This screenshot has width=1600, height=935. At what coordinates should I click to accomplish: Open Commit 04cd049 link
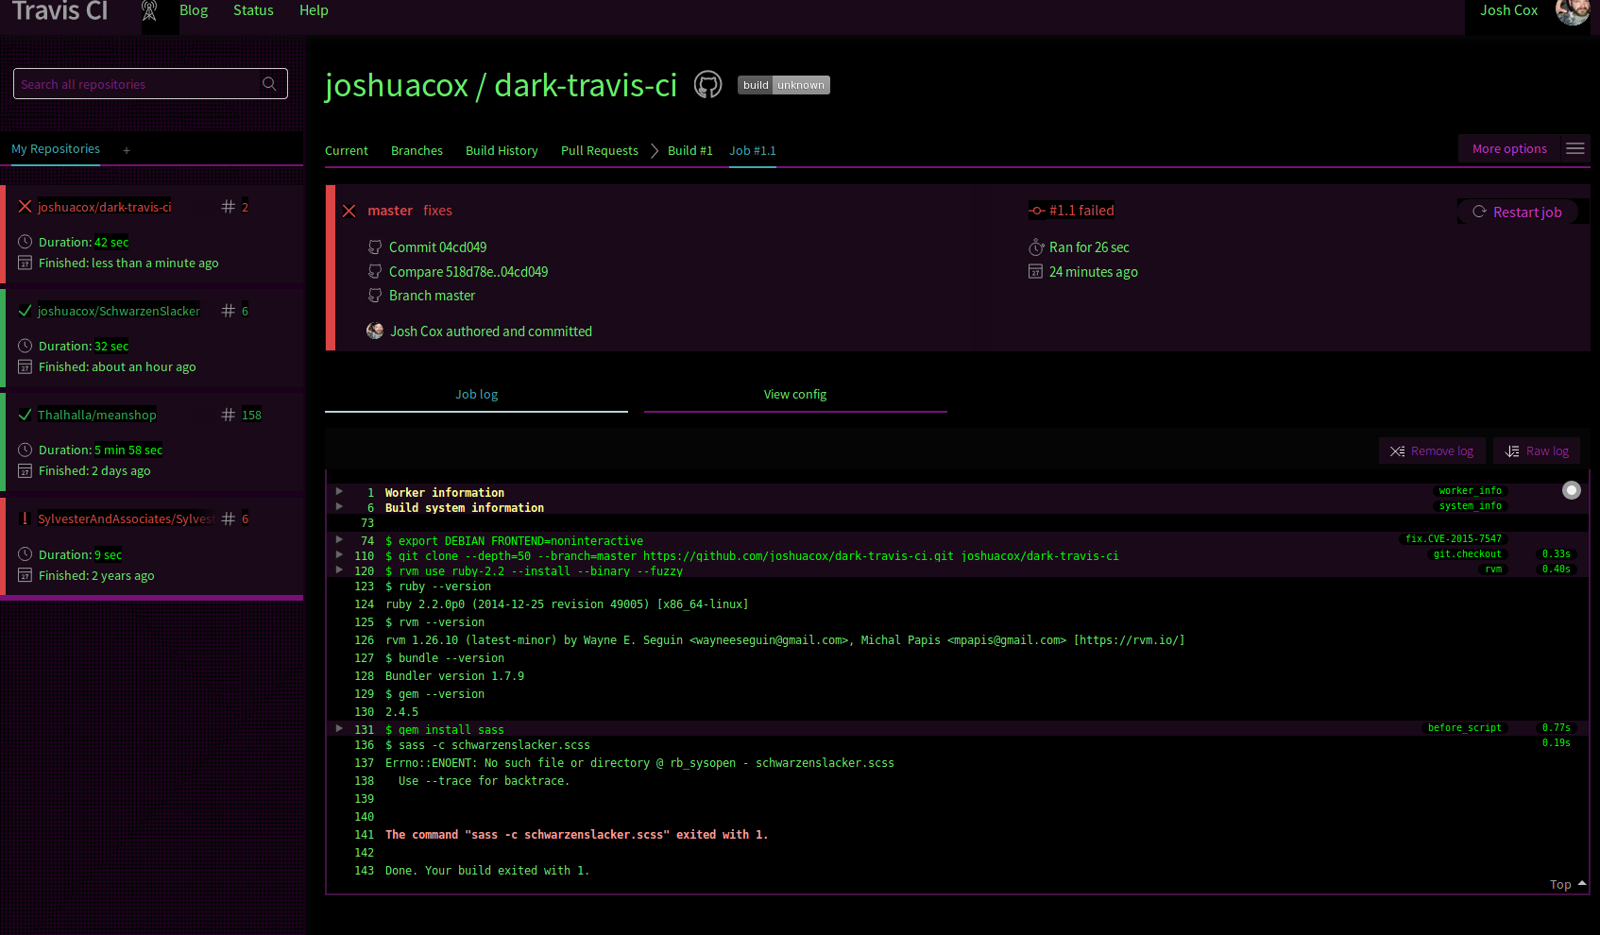[437, 246]
